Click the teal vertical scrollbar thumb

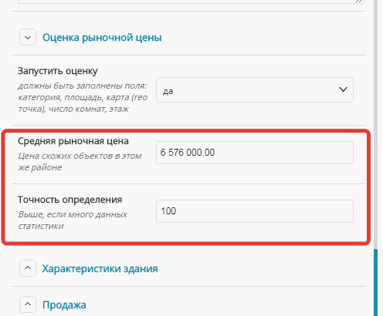point(376,282)
